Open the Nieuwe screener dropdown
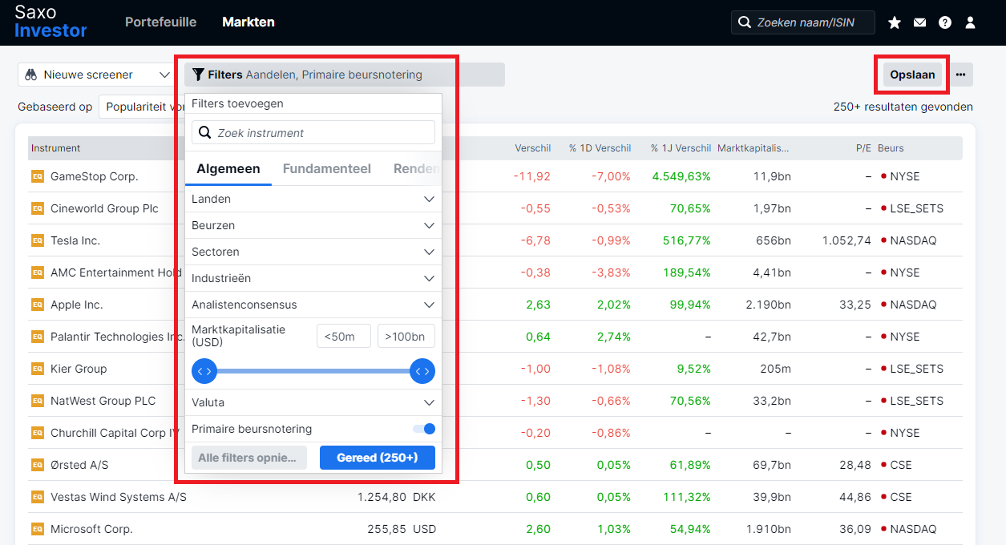The height and width of the screenshot is (545, 1006). pos(96,75)
